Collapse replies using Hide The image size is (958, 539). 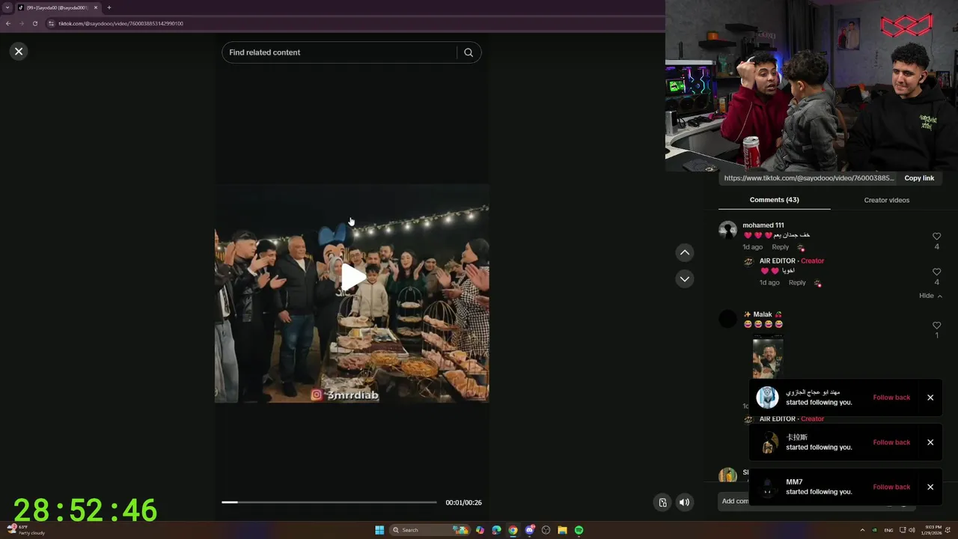point(930,296)
